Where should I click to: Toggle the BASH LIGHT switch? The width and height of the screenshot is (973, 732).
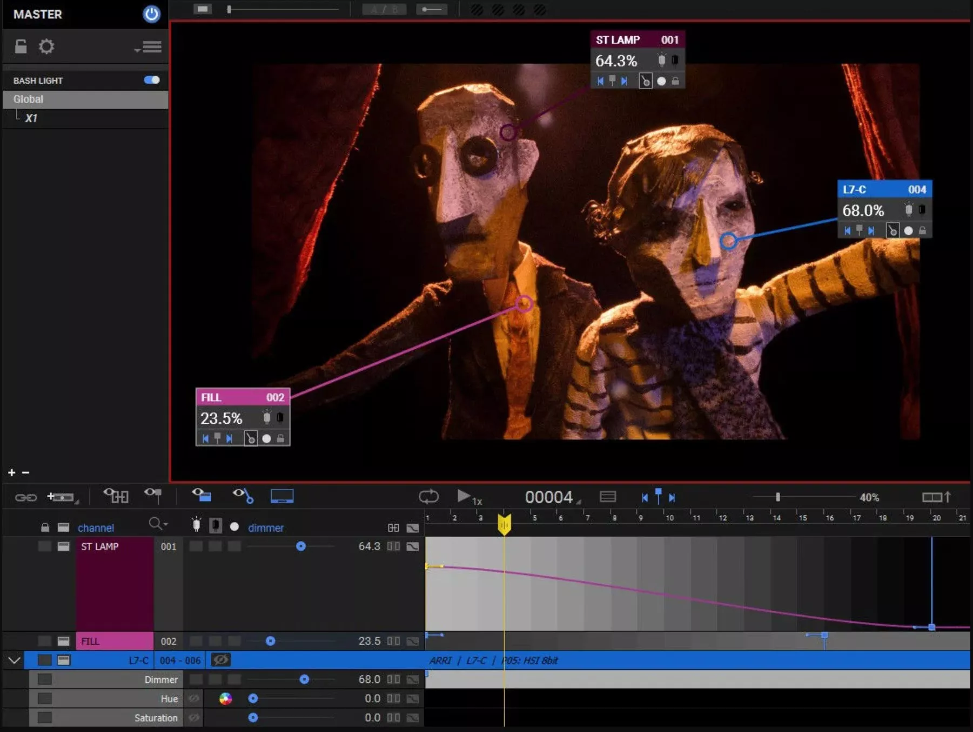(x=152, y=80)
